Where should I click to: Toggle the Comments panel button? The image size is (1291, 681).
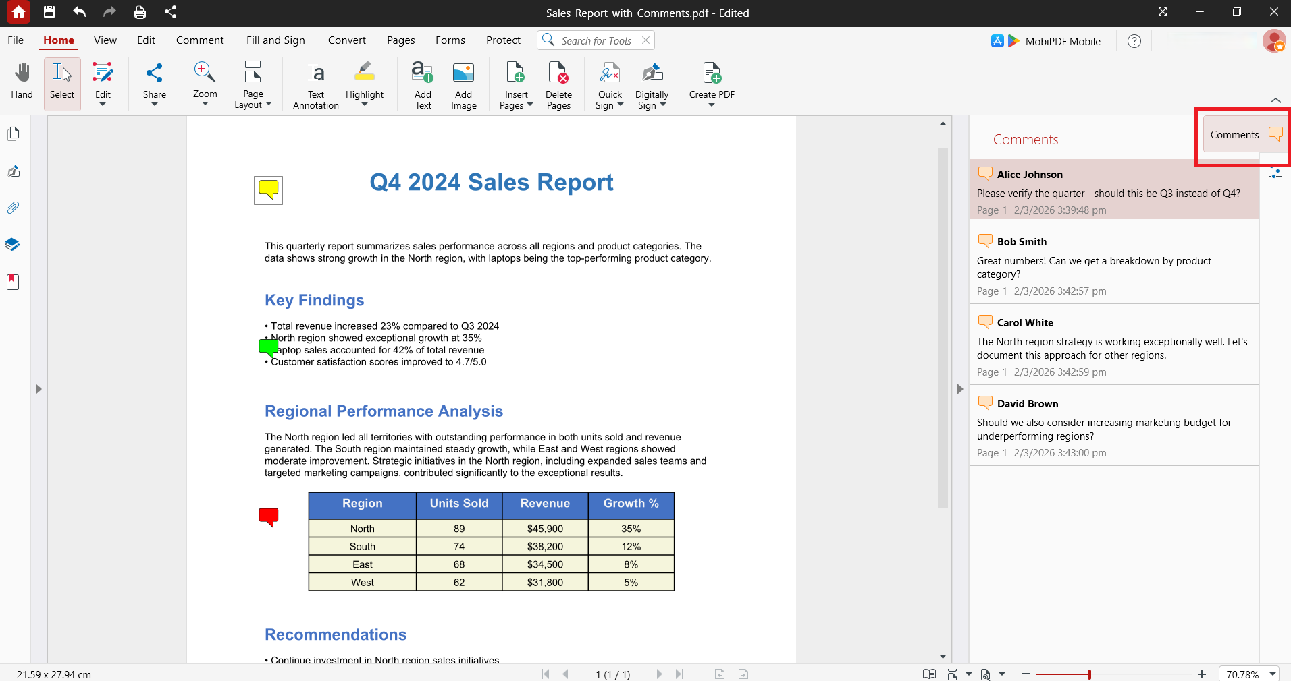[x=1244, y=134]
